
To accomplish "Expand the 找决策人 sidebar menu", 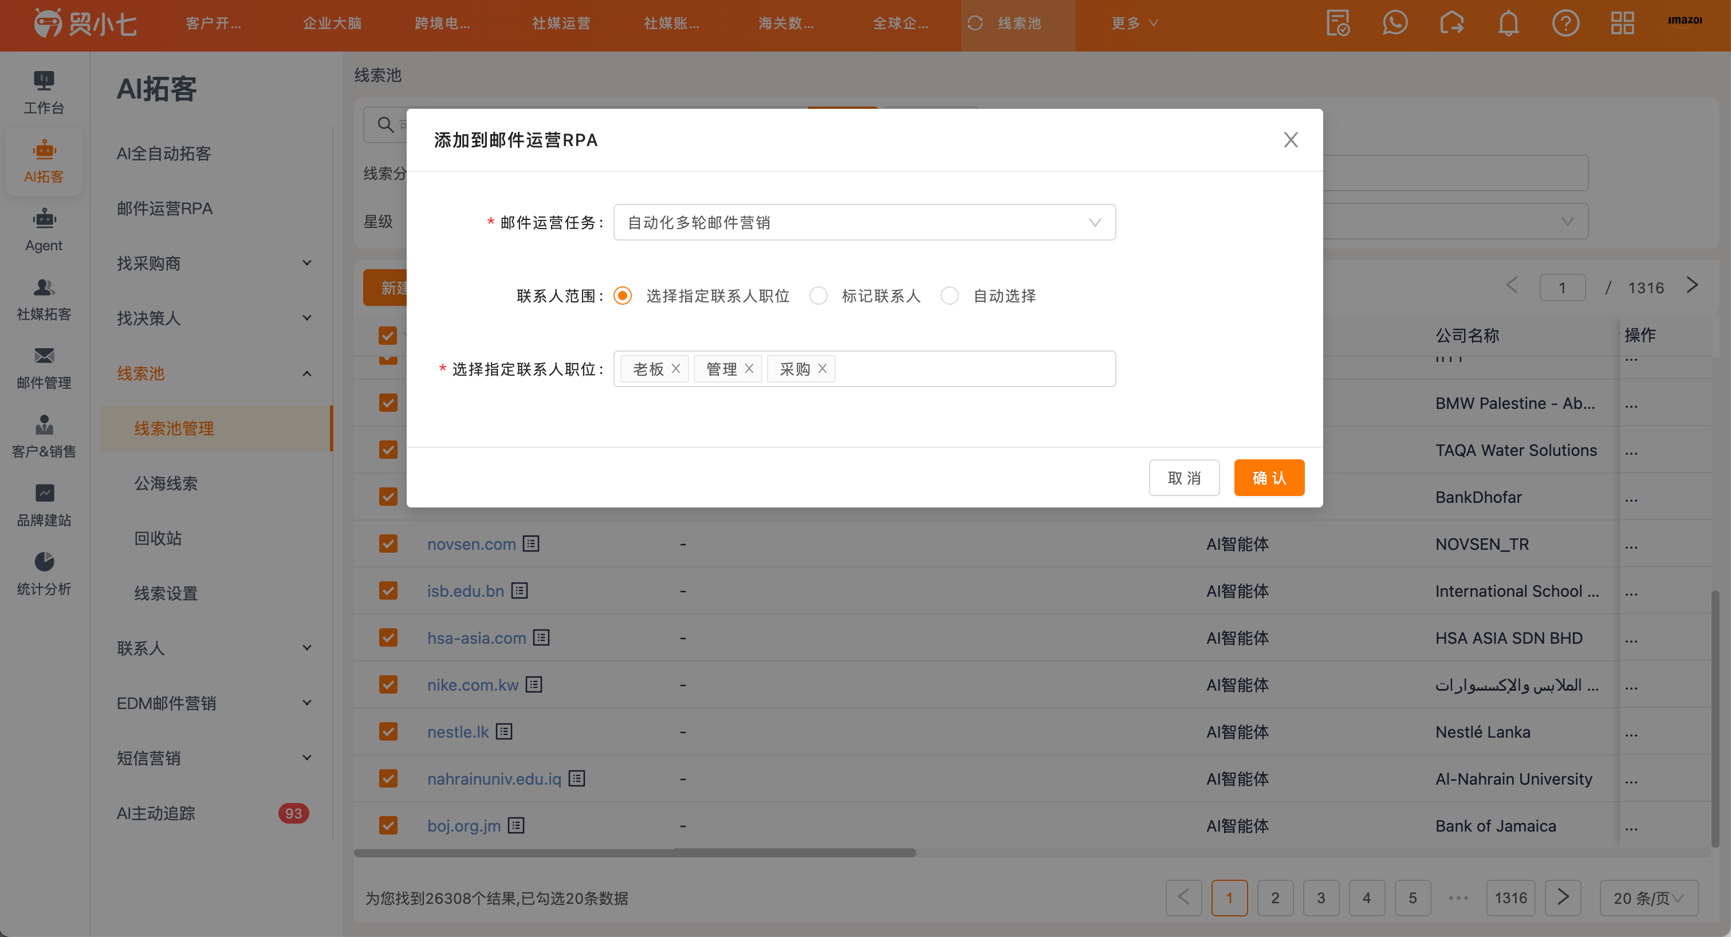I will click(215, 318).
